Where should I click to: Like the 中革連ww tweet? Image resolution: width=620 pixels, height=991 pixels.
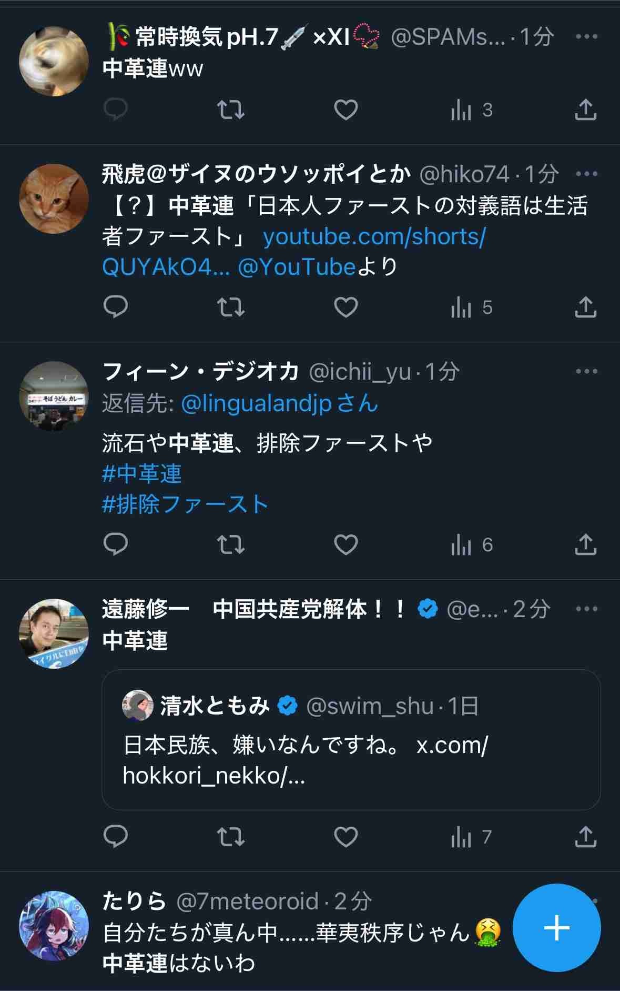point(346,110)
